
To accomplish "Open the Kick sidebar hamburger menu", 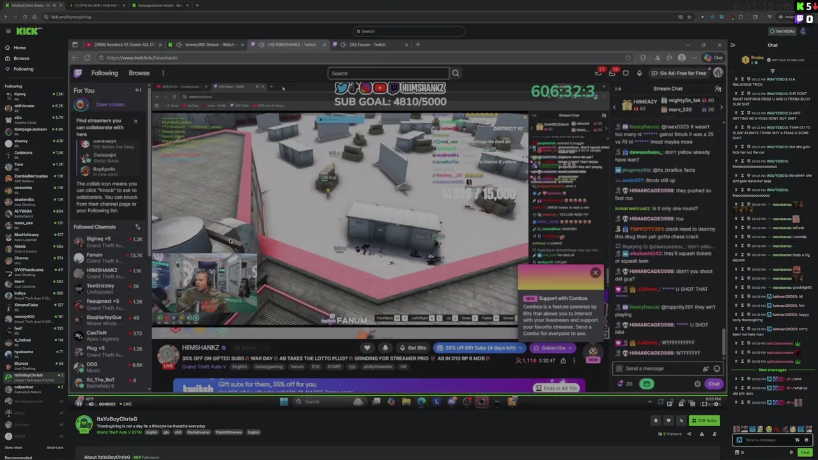I will tap(8, 31).
